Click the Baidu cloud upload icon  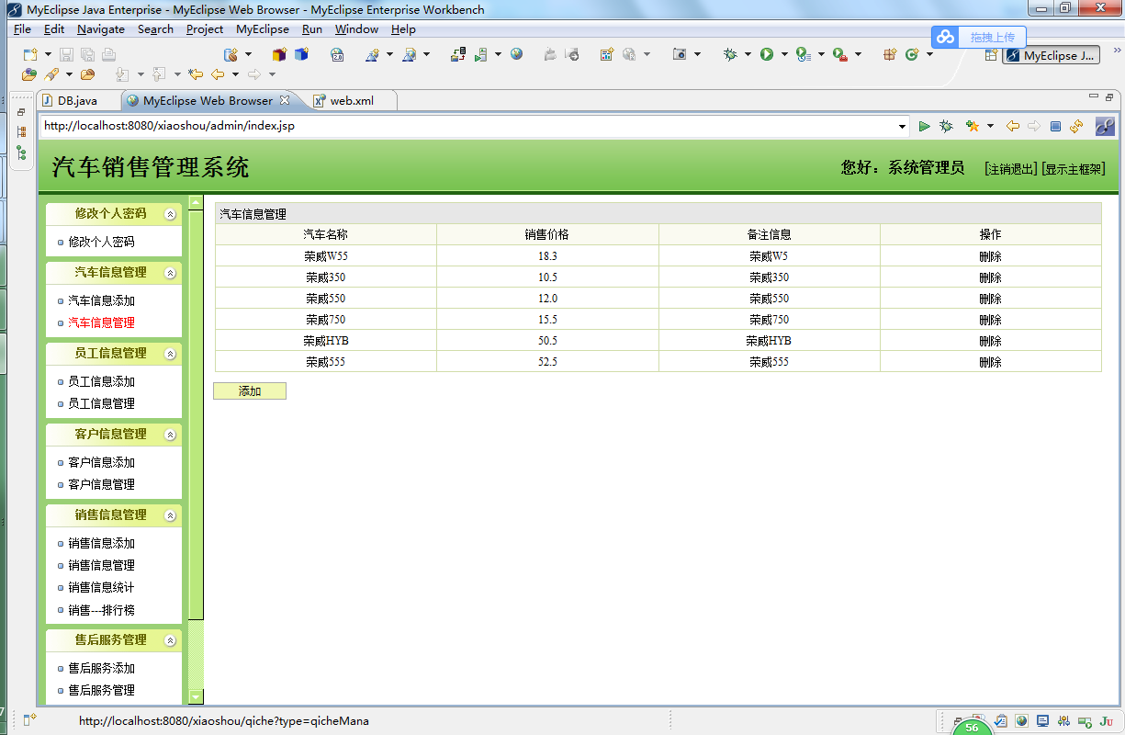point(946,37)
